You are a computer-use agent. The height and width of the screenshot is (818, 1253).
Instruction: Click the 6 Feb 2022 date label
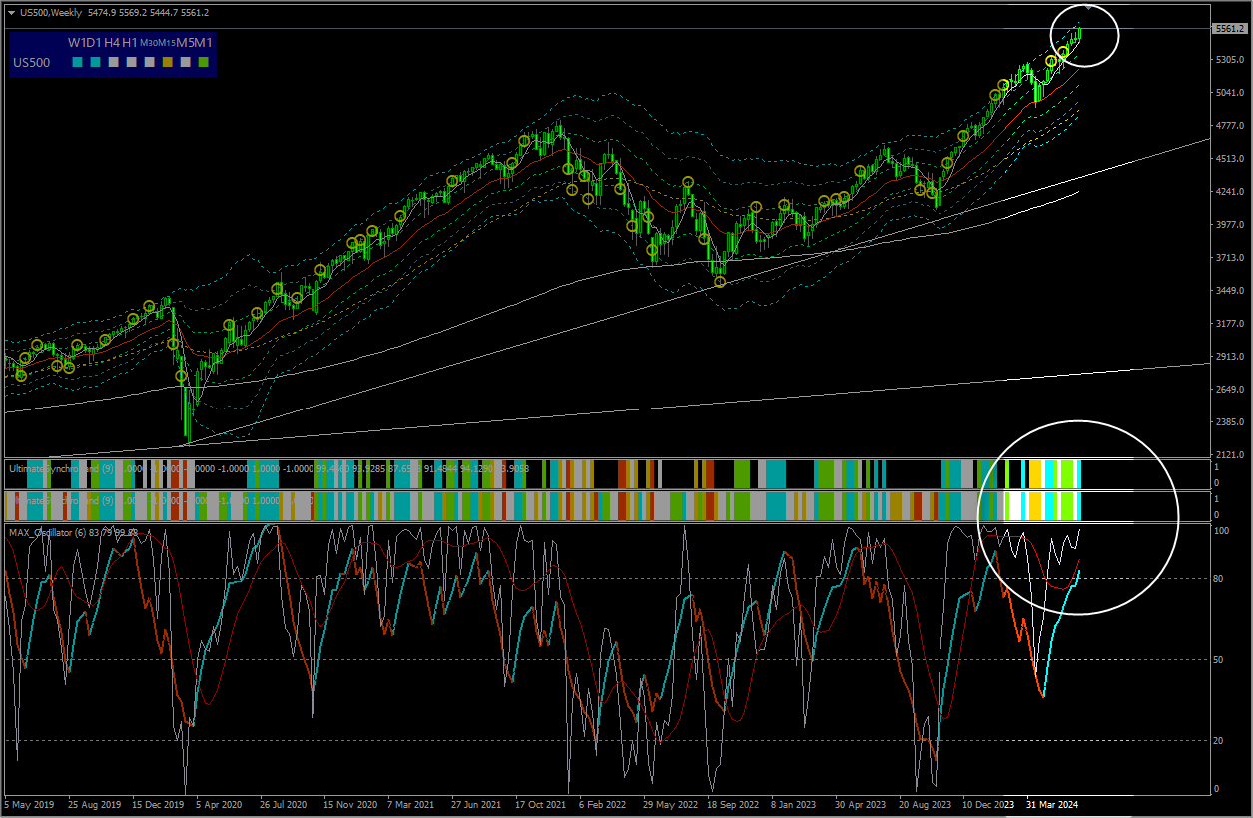[602, 804]
